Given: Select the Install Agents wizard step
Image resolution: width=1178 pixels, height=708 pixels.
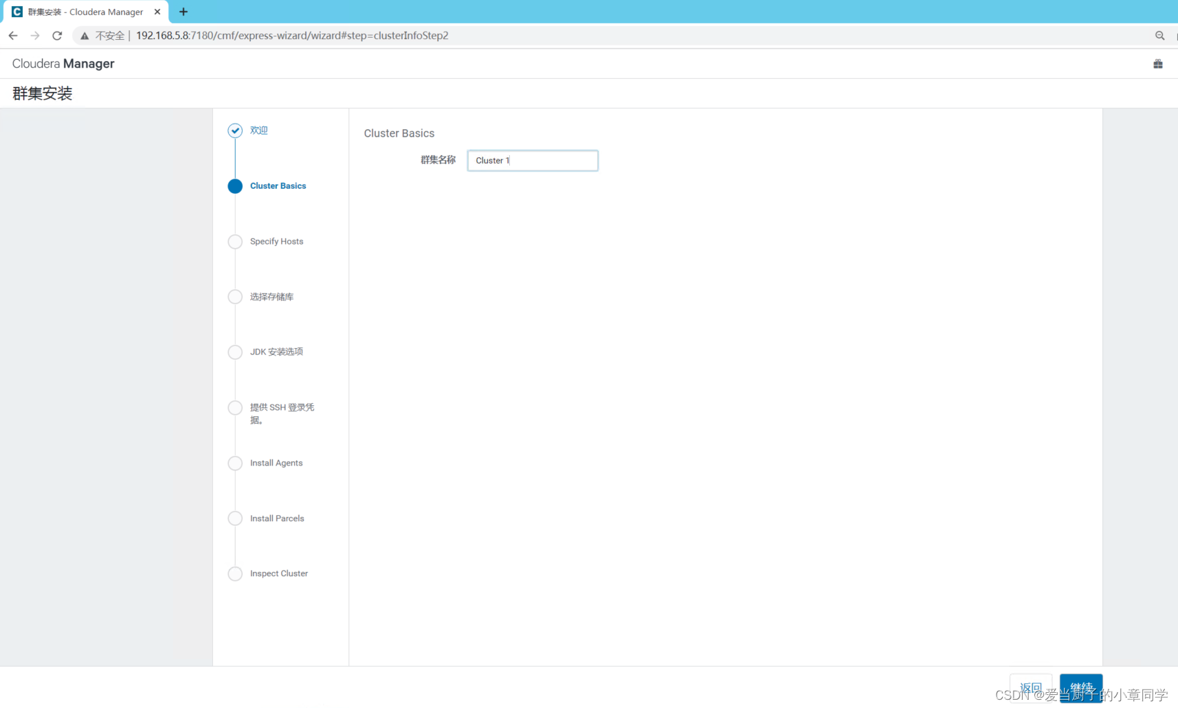Looking at the screenshot, I should (x=276, y=464).
